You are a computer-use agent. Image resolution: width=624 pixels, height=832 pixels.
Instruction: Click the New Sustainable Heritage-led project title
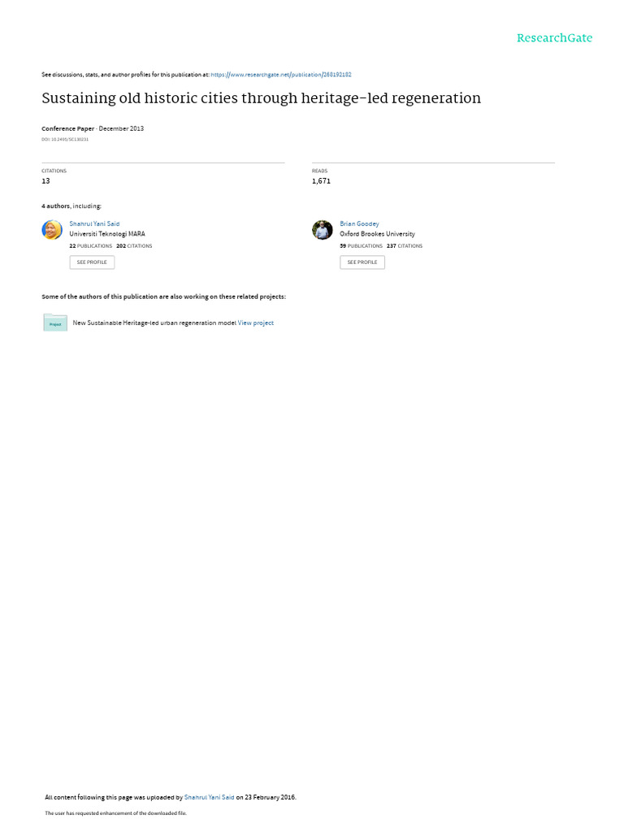coord(154,323)
